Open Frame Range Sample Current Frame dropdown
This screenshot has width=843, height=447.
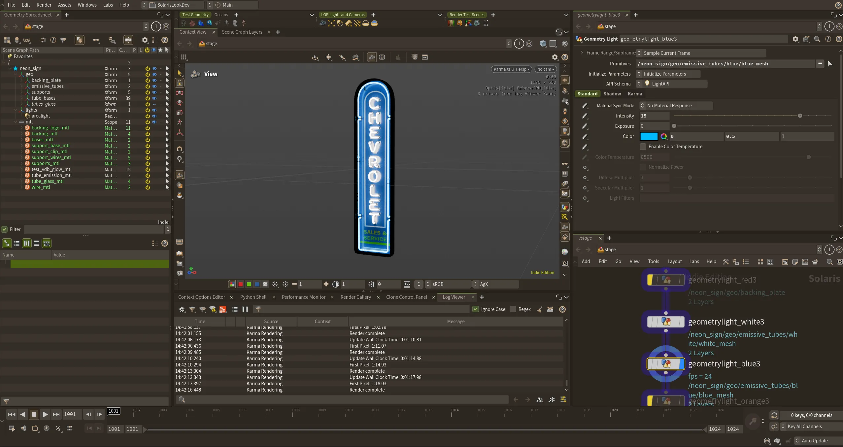coord(701,53)
